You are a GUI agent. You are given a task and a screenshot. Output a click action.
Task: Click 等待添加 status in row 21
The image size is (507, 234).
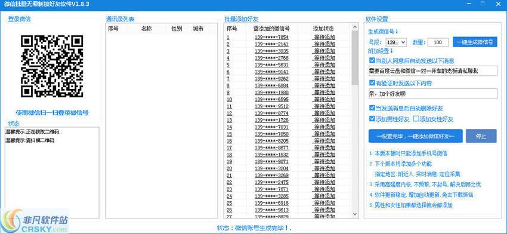[x=324, y=176]
